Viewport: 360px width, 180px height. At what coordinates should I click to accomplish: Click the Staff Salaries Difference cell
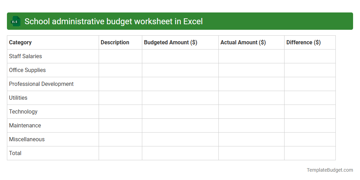pyautogui.click(x=310, y=56)
